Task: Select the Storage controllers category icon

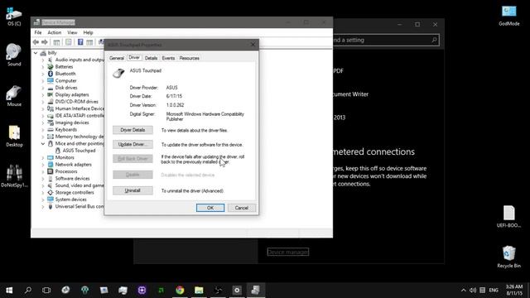Action: click(51, 193)
